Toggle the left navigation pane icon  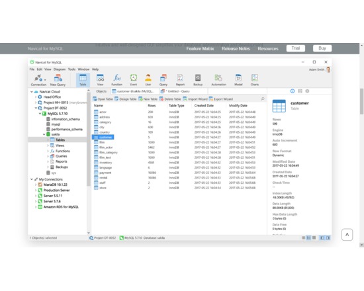tap(322, 238)
